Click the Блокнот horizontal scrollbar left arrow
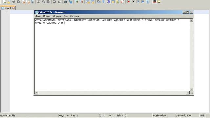 pos(36,92)
